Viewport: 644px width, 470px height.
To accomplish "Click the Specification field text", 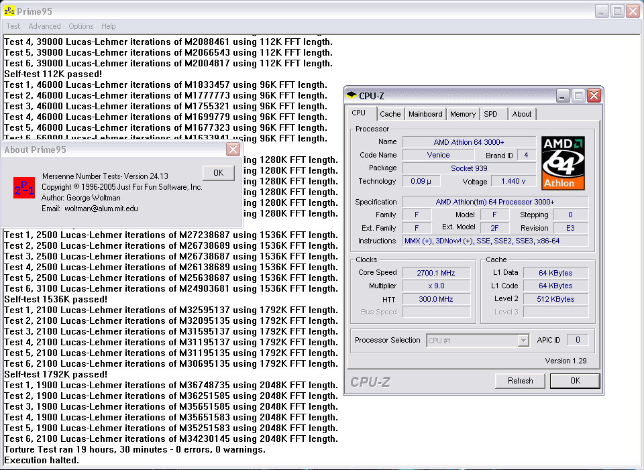I will click(x=495, y=202).
